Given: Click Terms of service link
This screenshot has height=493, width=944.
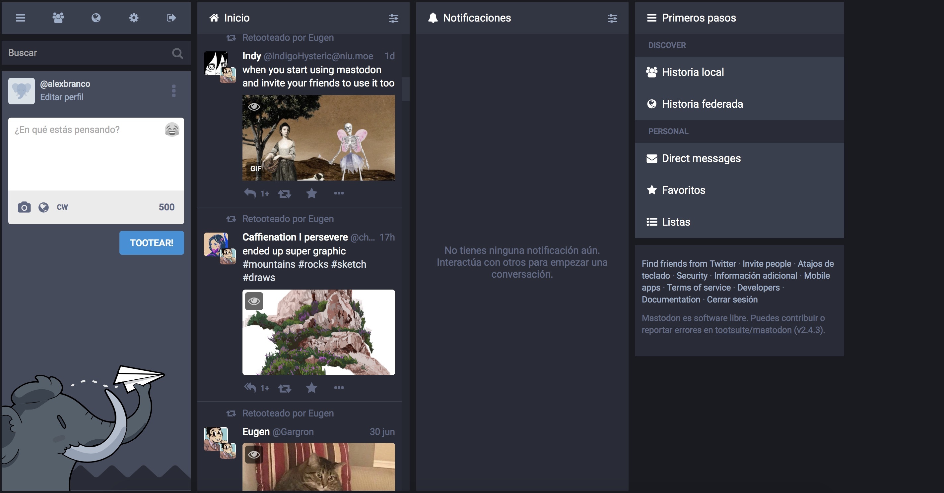Looking at the screenshot, I should click(699, 288).
